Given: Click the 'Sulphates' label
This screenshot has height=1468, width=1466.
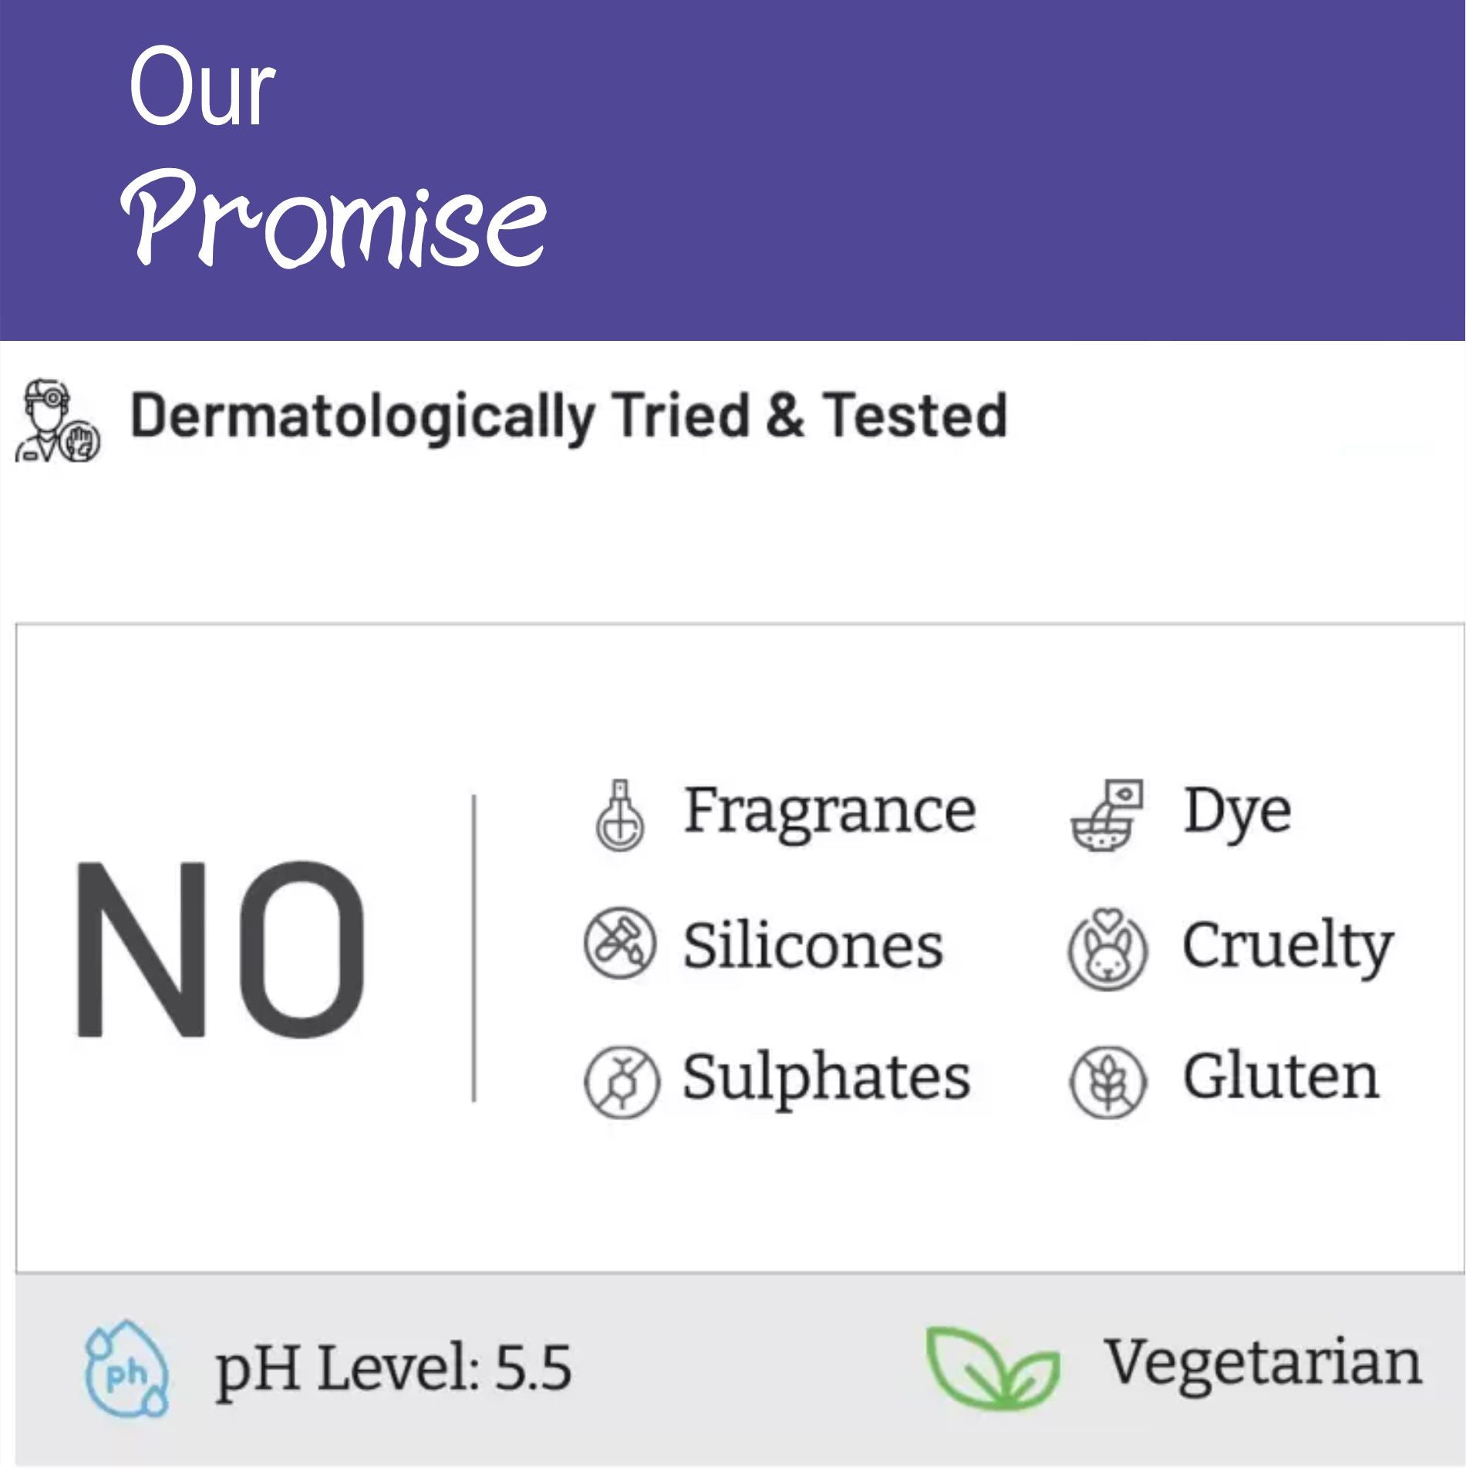Looking at the screenshot, I should click(826, 1078).
